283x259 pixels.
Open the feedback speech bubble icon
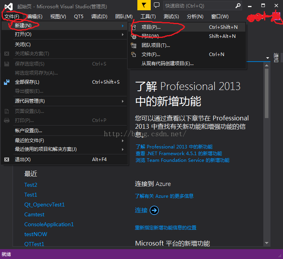(157, 5)
